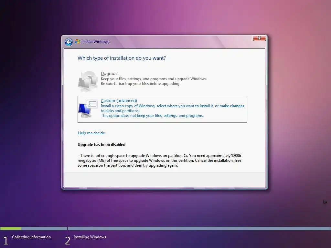Open the Help me decide link
Image resolution: width=331 pixels, height=248 pixels.
(91, 133)
